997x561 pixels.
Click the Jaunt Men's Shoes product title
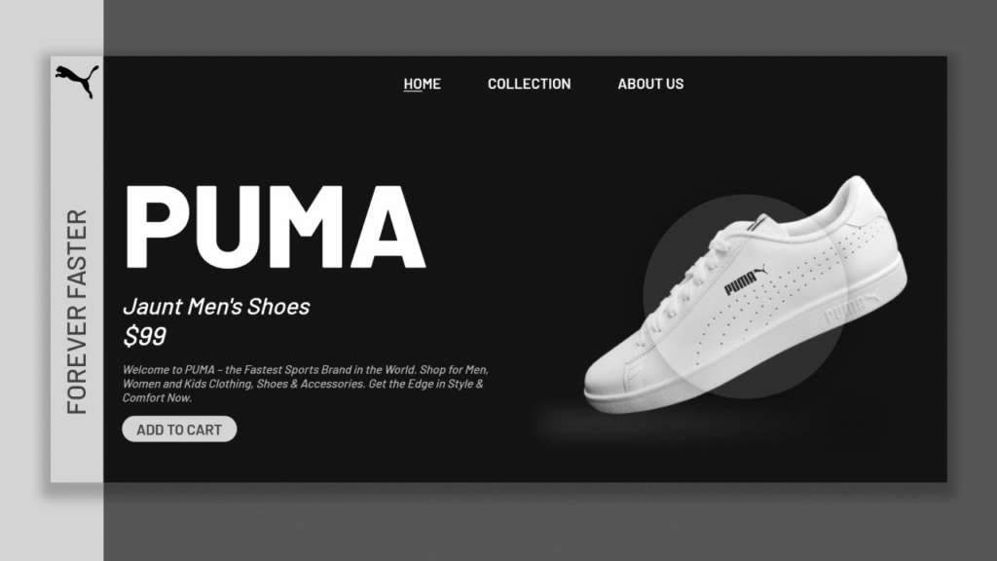(x=216, y=307)
